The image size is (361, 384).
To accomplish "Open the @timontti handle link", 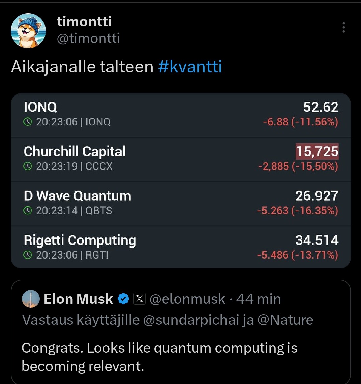I will pyautogui.click(x=88, y=38).
